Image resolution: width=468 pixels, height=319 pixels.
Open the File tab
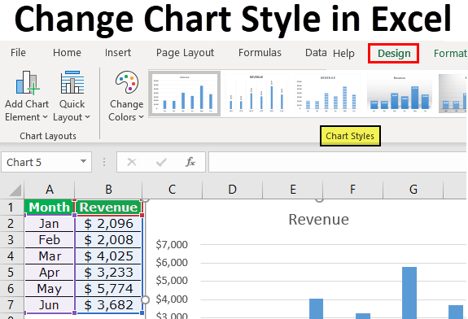(x=18, y=53)
